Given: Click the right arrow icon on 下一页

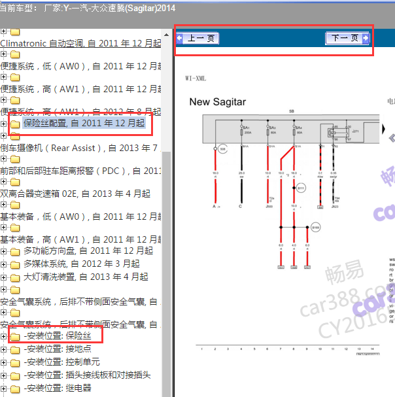Looking at the screenshot, I should (366, 38).
